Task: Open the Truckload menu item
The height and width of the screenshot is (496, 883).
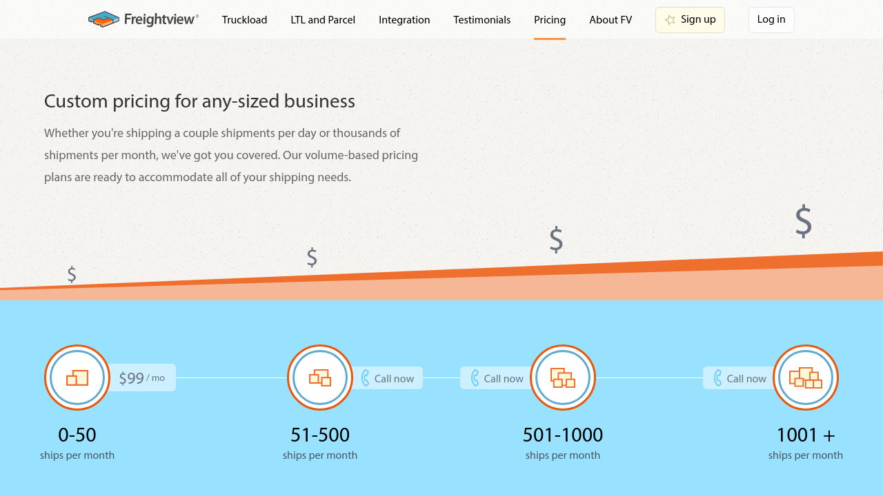Action: point(244,20)
